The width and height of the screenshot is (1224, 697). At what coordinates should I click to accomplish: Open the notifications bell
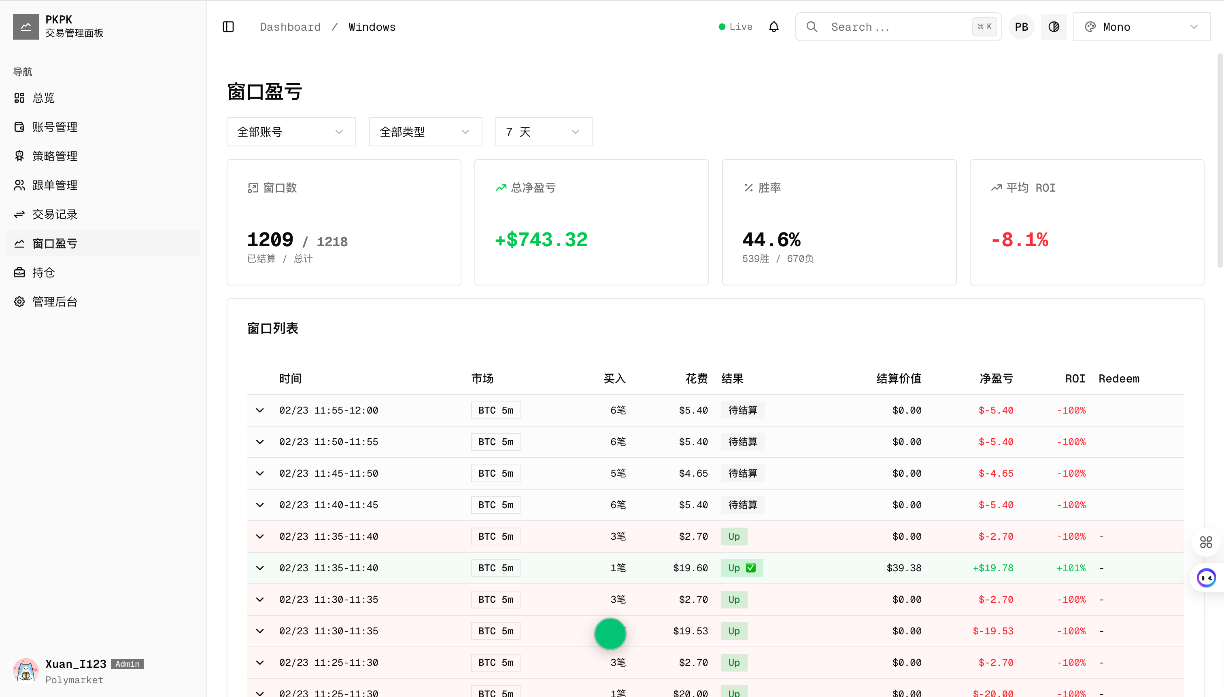coord(773,26)
